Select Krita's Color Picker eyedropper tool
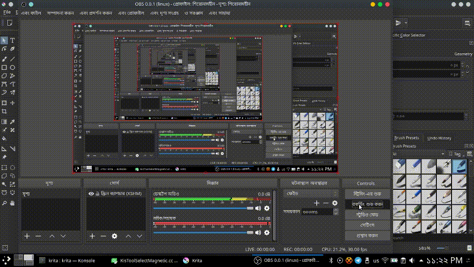This screenshot has height=267, width=474. coord(13,122)
